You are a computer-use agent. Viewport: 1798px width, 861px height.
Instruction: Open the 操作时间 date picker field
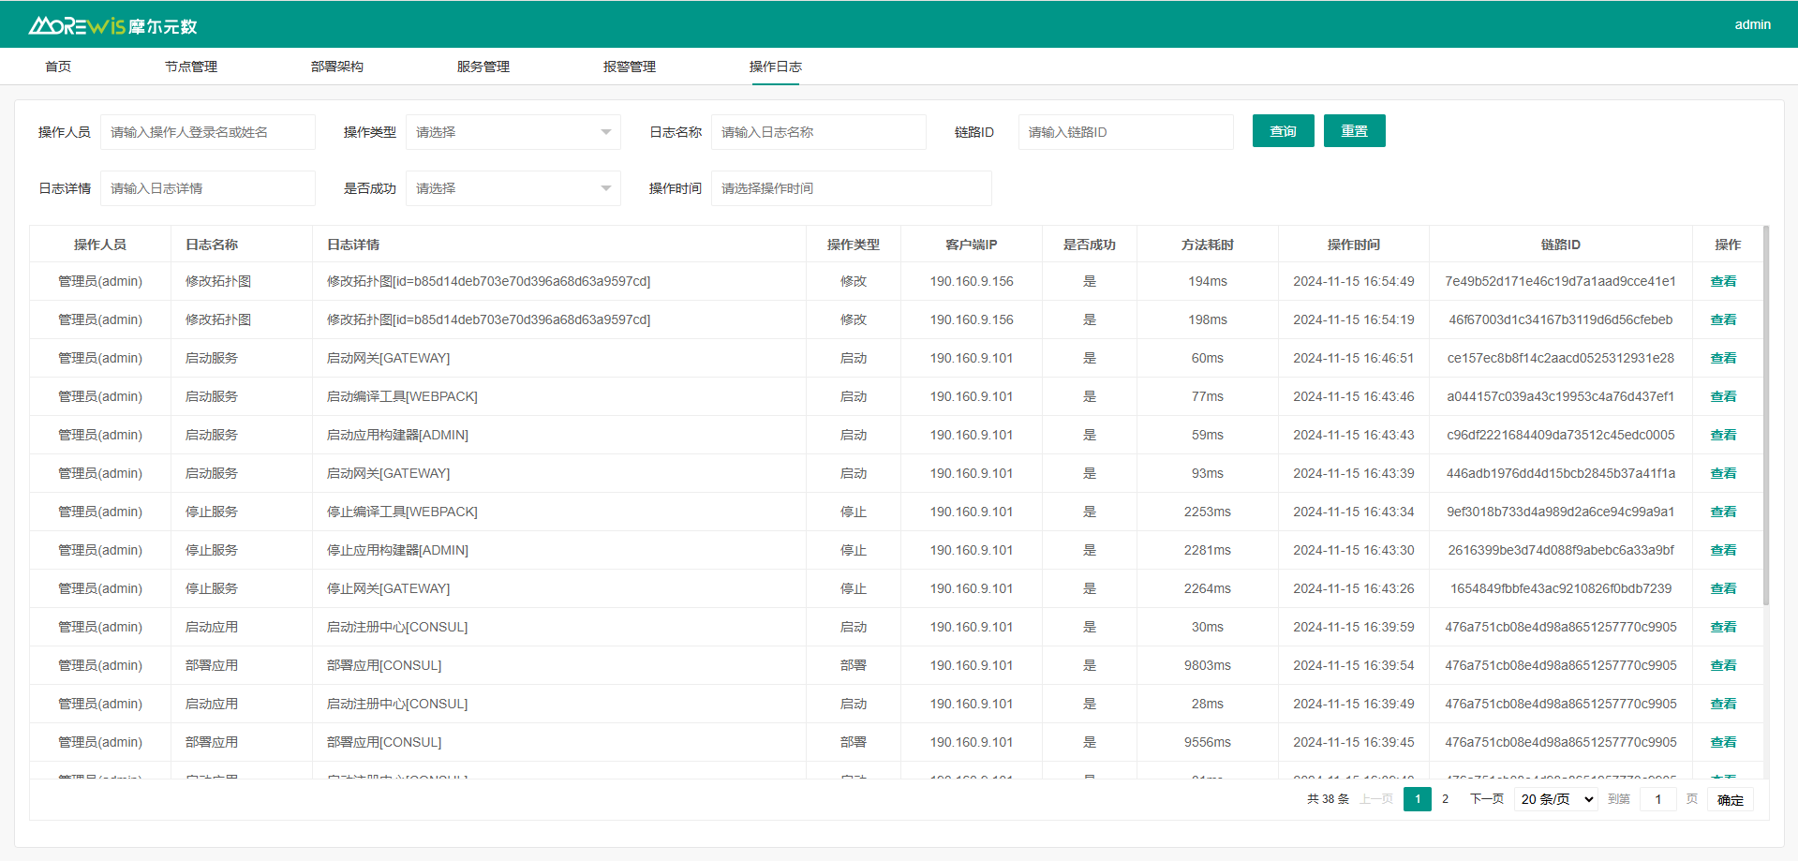pyautogui.click(x=850, y=188)
